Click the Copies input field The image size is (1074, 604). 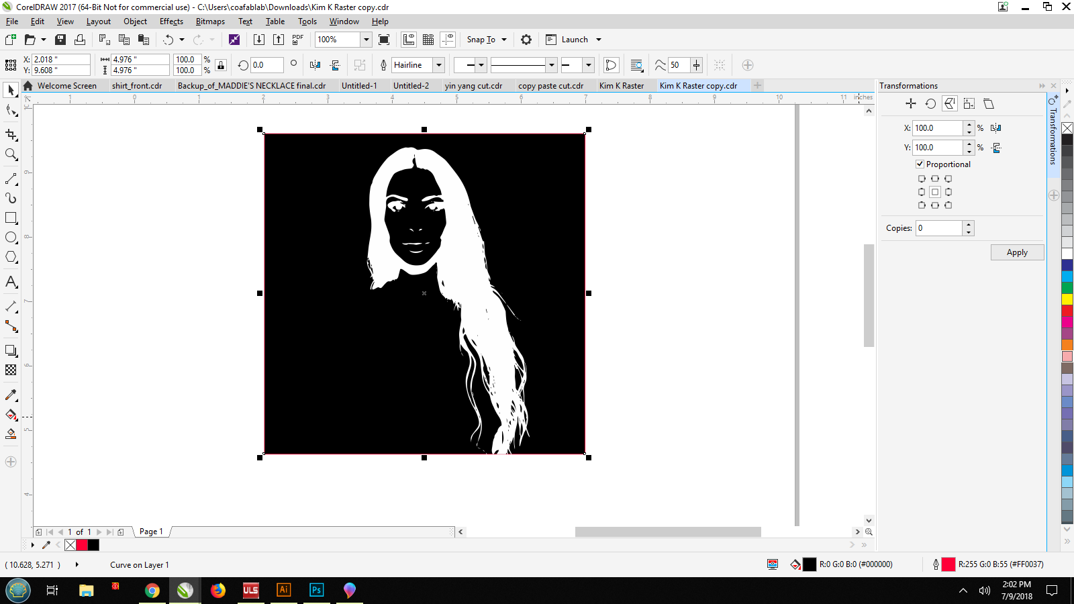click(939, 228)
